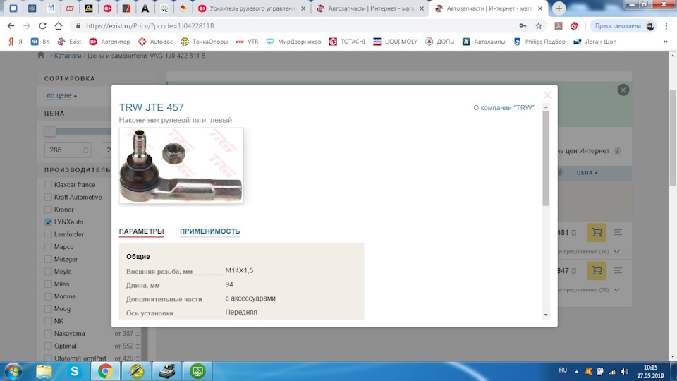The image size is (677, 381).
Task: Go to home icon in breadcrumbs
Action: 41,55
